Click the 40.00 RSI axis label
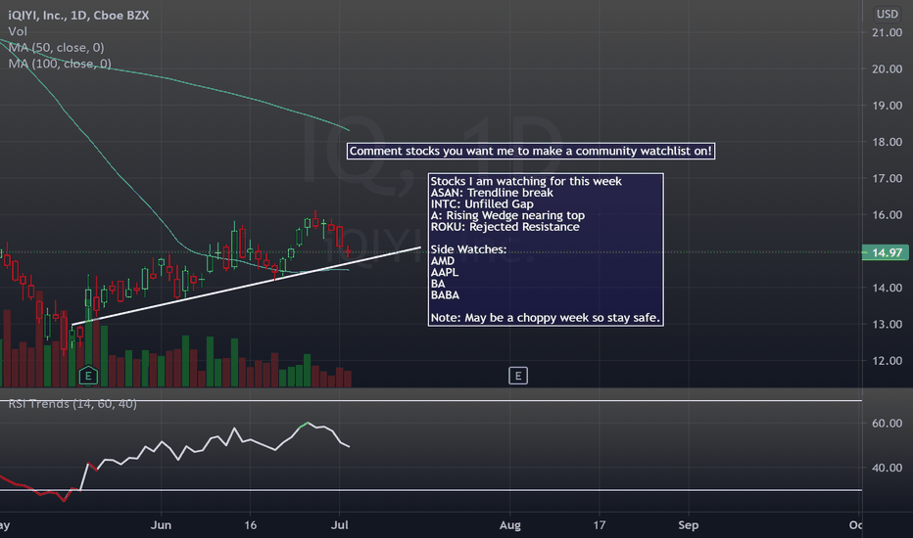The width and height of the screenshot is (913, 538). pyautogui.click(x=887, y=468)
